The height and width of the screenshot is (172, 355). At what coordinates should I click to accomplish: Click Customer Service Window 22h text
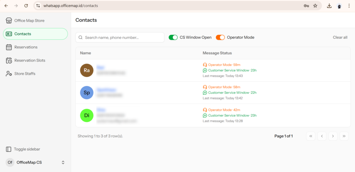232,93
